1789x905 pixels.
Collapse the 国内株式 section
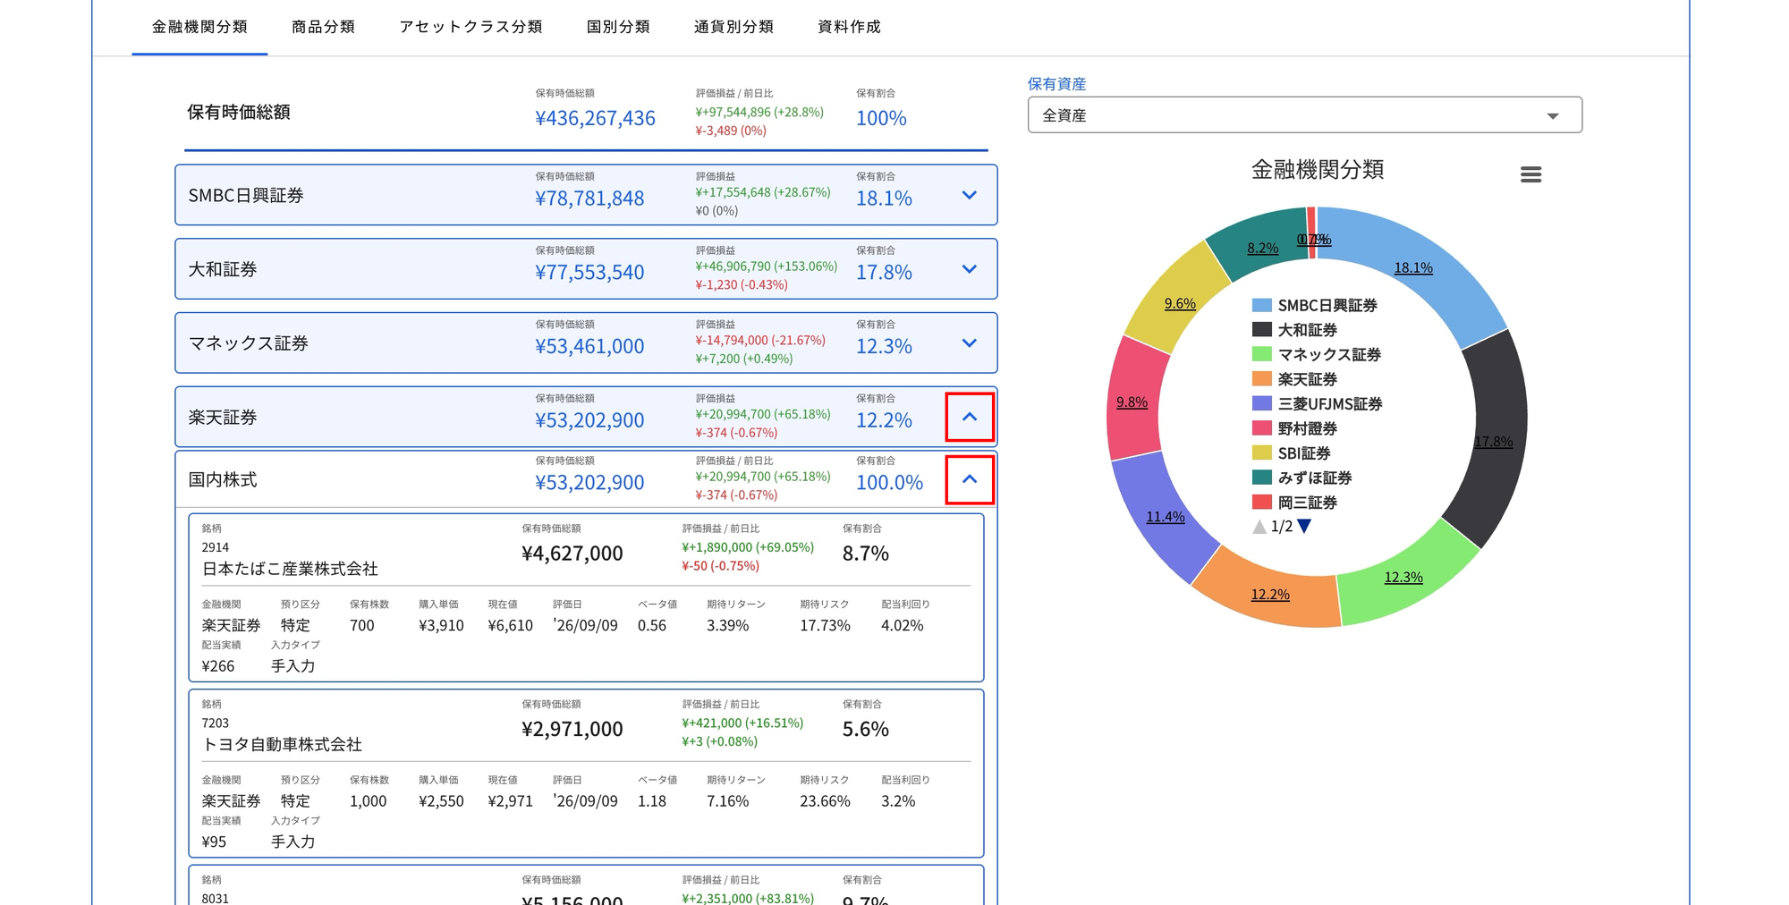pos(970,479)
